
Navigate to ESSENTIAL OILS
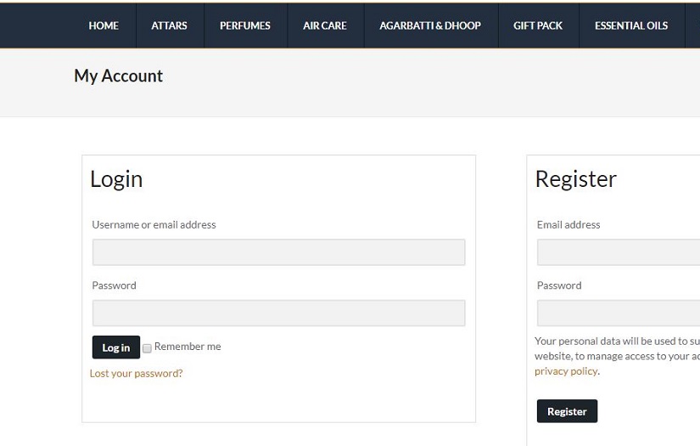(631, 25)
